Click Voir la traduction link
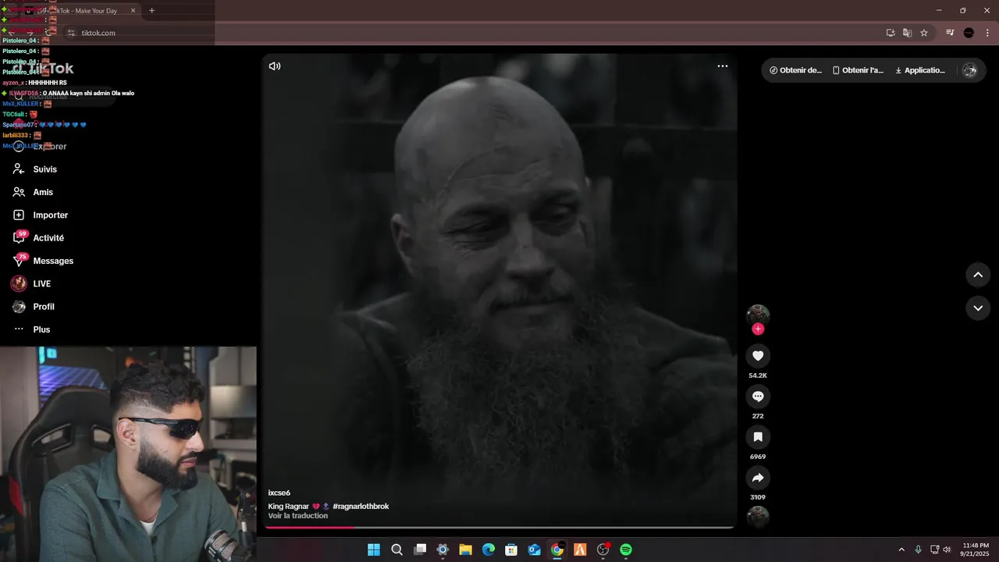The height and width of the screenshot is (562, 999). [298, 516]
